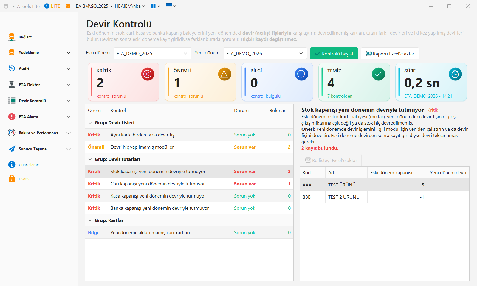Click the ETA Alarm exclamation icon

[x=12, y=117]
